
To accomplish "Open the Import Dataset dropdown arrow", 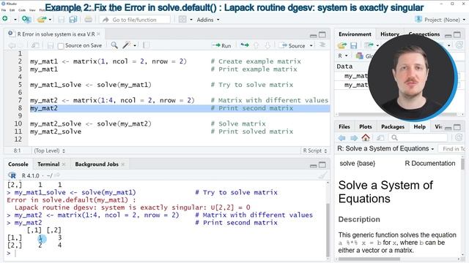I will tap(377, 45).
